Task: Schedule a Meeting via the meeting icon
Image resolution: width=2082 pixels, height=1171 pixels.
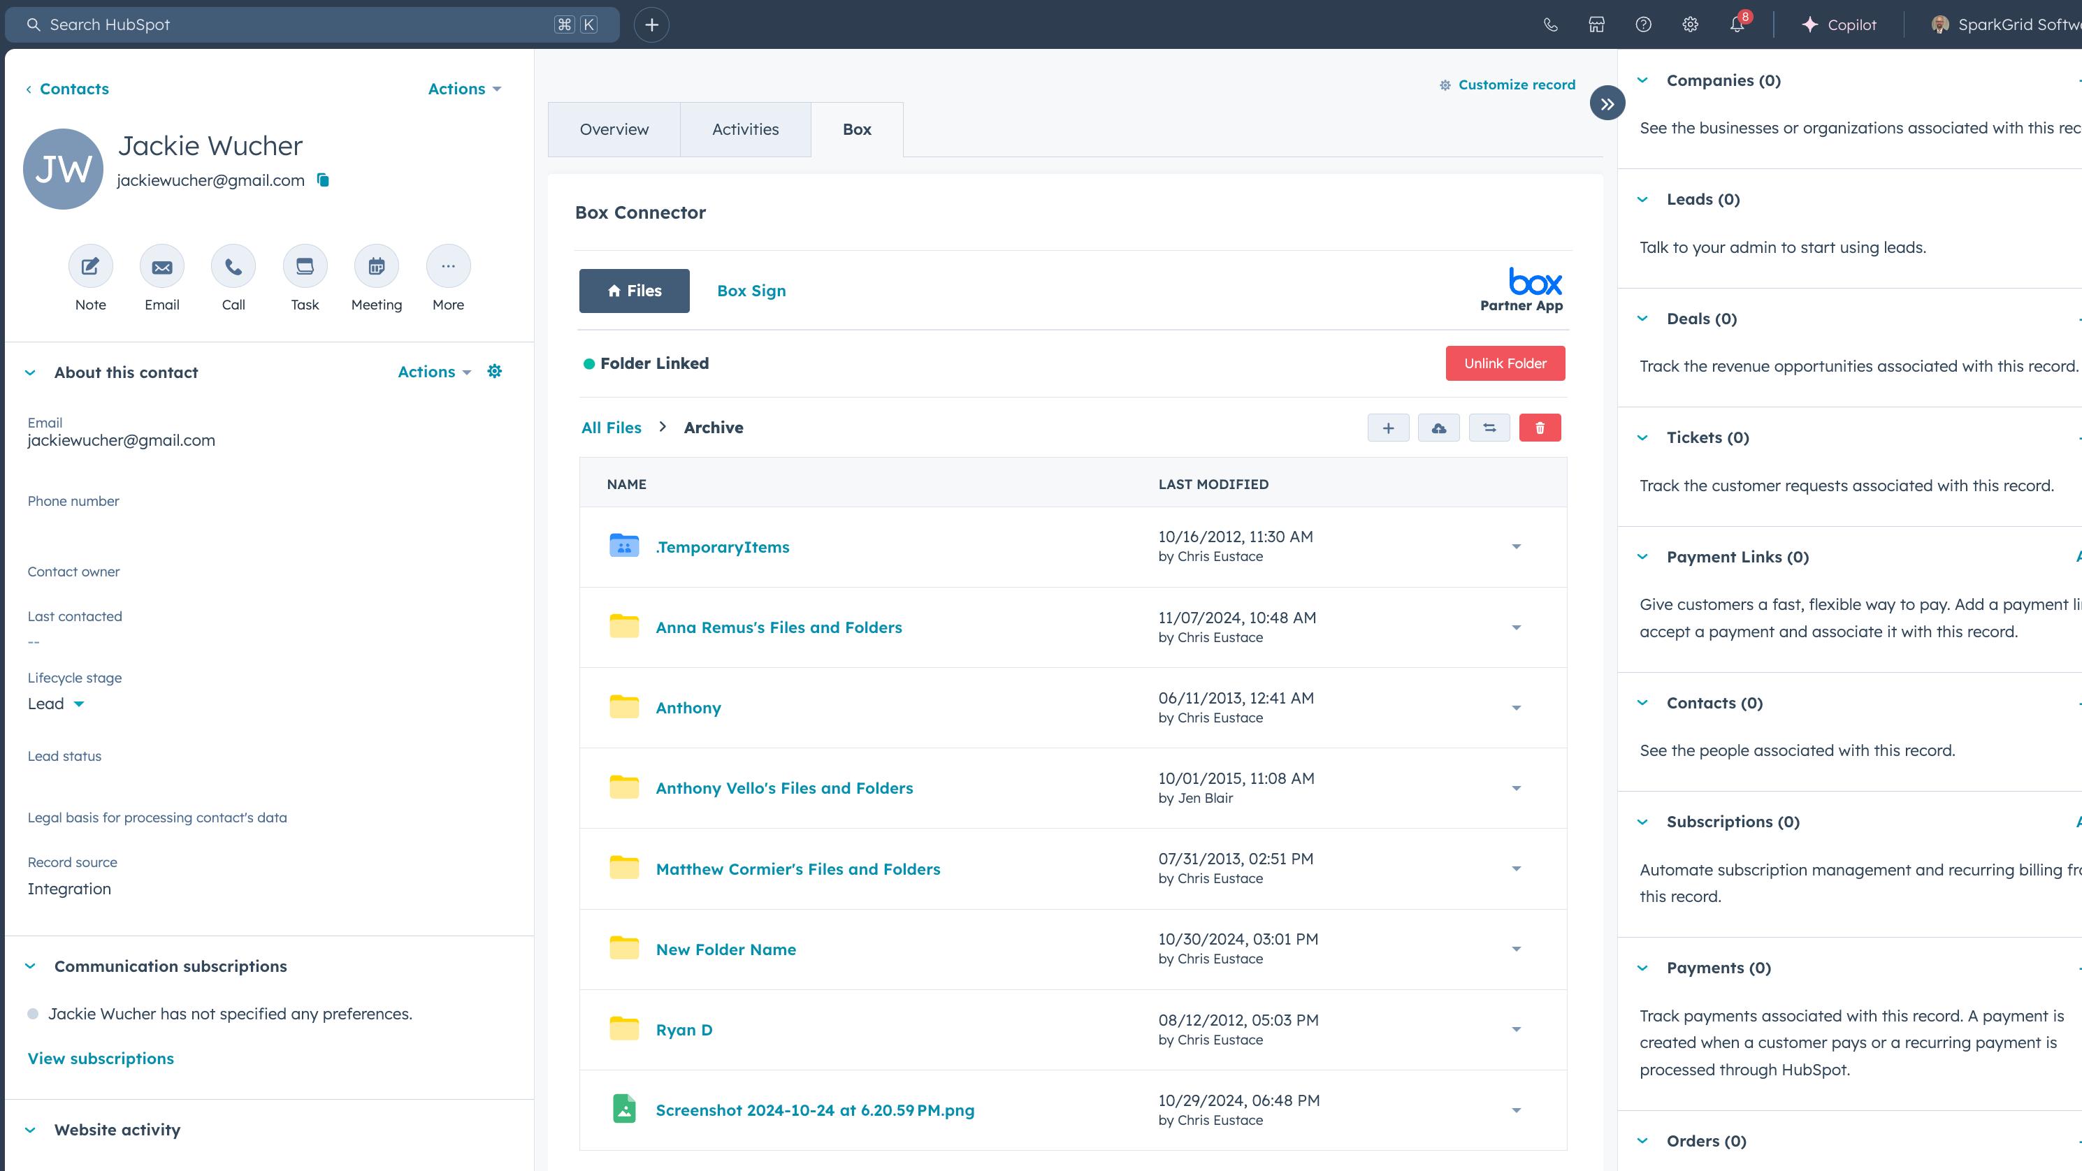Action: [376, 266]
